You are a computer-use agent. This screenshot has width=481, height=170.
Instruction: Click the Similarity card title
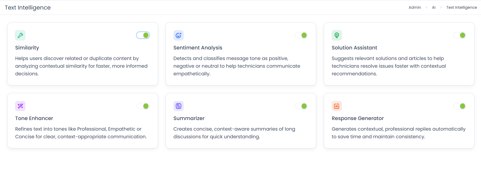[27, 48]
